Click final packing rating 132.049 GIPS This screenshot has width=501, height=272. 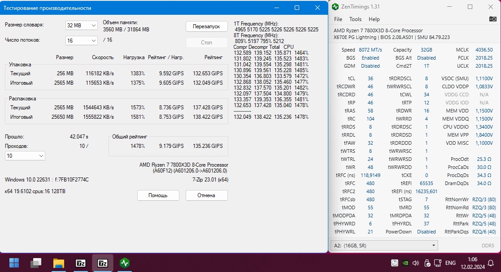(208, 83)
